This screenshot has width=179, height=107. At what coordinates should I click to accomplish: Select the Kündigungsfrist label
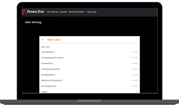coord(48,75)
